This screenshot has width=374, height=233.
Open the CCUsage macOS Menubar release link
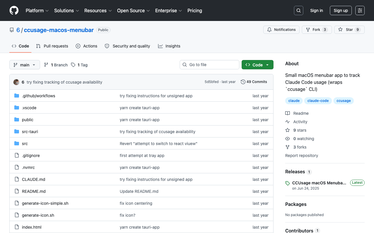[x=319, y=183]
